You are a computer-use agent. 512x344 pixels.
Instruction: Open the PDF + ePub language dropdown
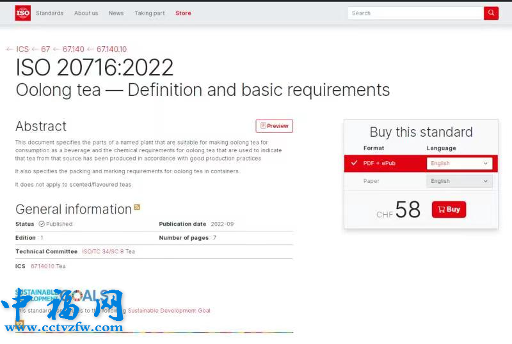point(459,163)
